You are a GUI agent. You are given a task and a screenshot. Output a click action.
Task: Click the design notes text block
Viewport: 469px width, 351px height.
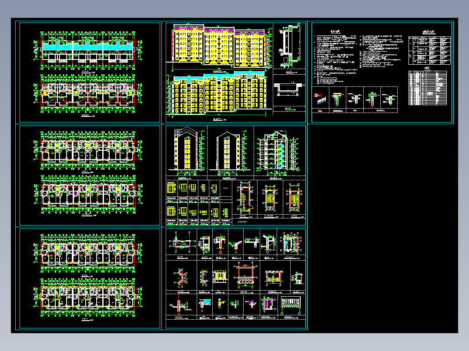[x=358, y=57]
